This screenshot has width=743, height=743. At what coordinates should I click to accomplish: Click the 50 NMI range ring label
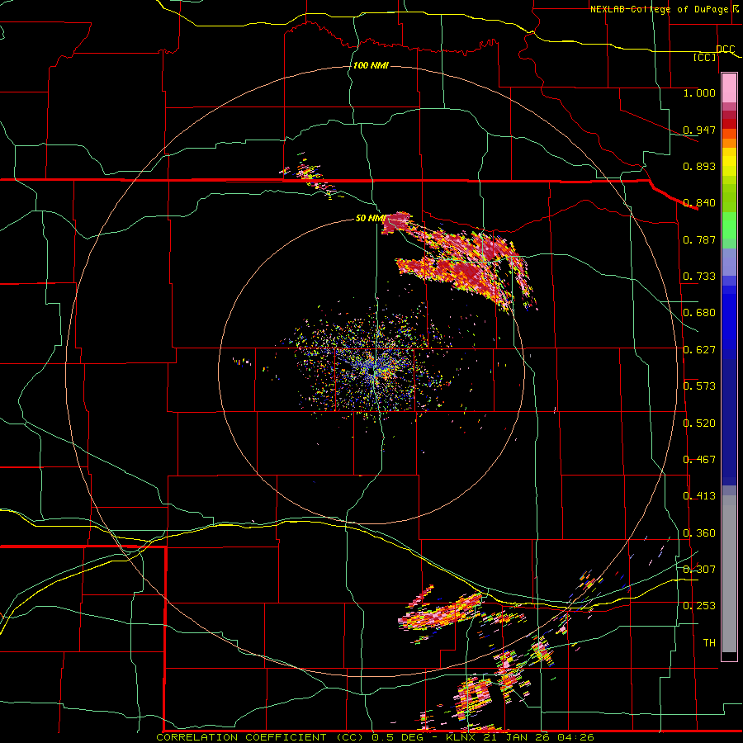371,218
